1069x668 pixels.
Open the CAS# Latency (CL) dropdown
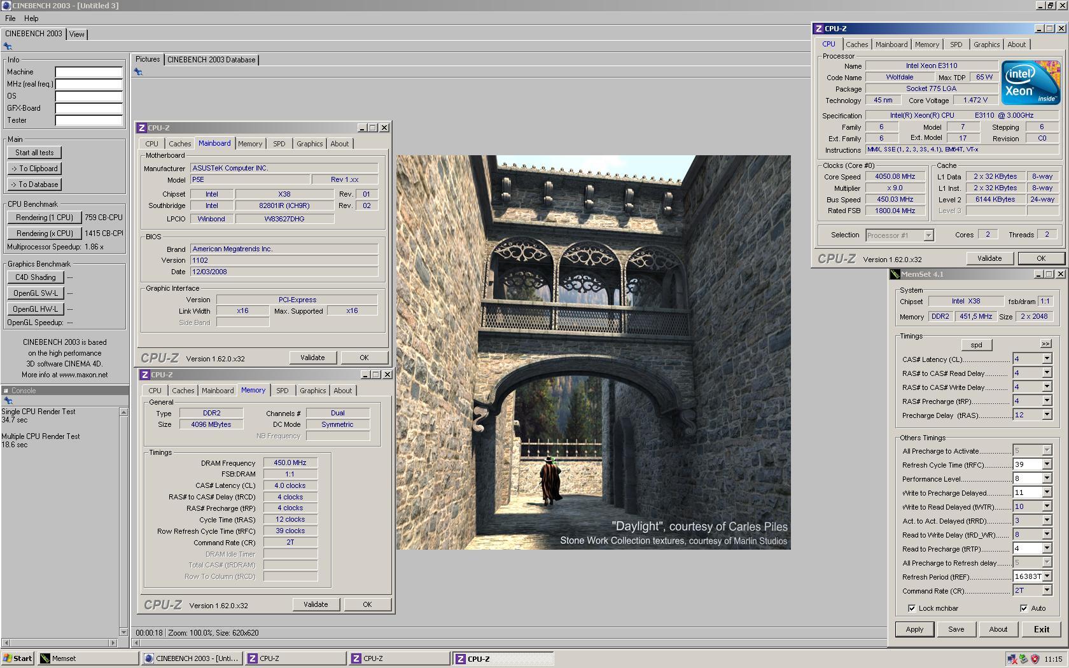(x=1046, y=359)
